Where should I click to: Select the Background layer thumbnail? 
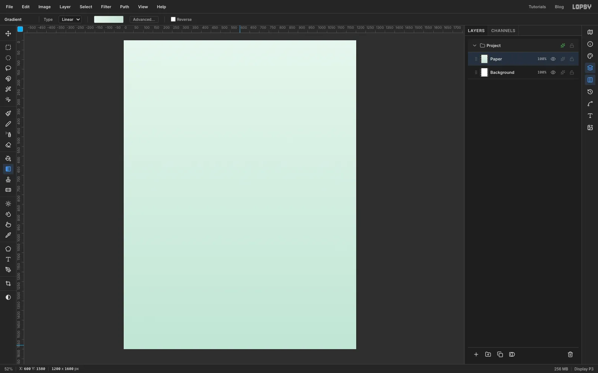point(484,72)
